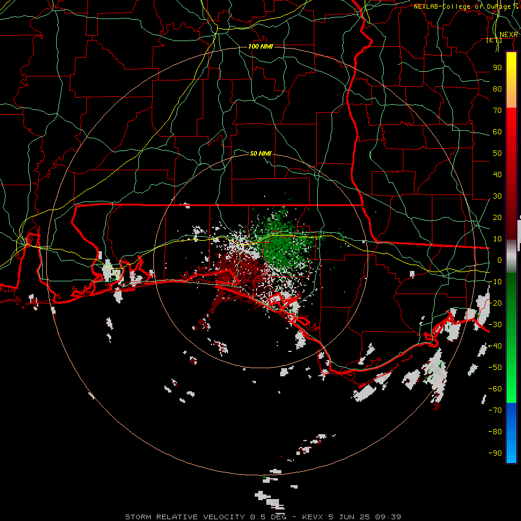
Task: Select the 10 value on the velocity scale
Action: point(497,239)
